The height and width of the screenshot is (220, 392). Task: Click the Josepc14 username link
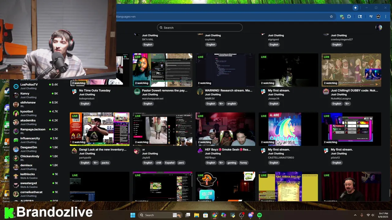(273, 99)
